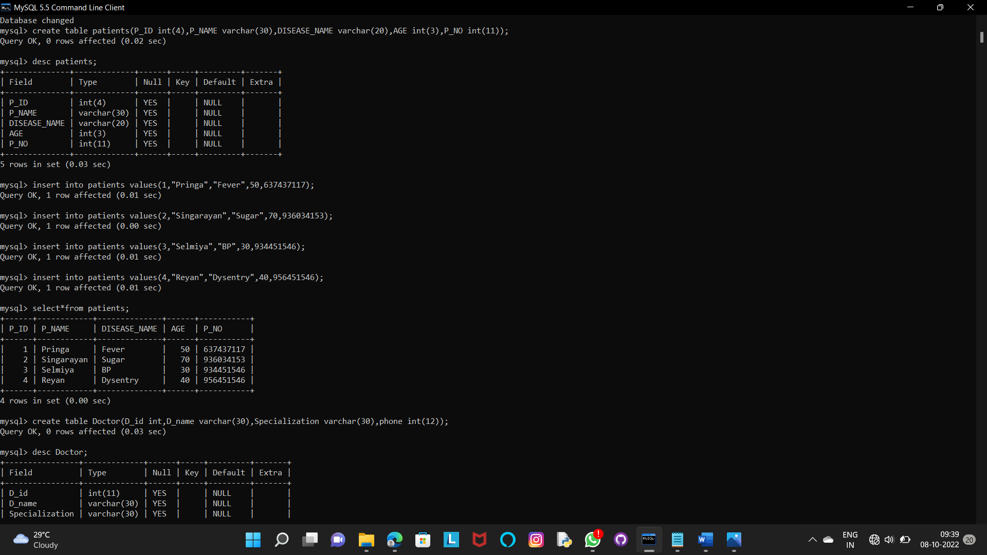The image size is (987, 555).
Task: Switch input language via ENG IN button
Action: coord(850,540)
